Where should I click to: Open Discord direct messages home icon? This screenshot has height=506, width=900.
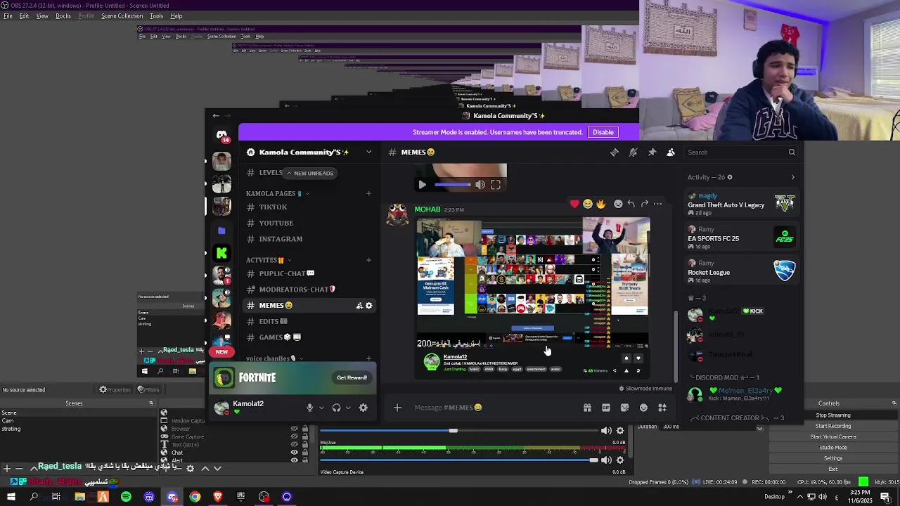click(x=221, y=135)
